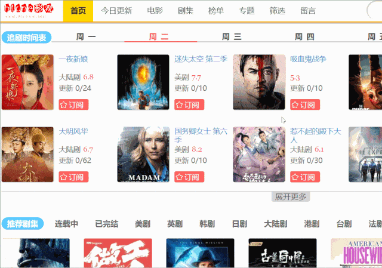Open the 今日更新 menu item
The width and height of the screenshot is (382, 268).
point(116,11)
